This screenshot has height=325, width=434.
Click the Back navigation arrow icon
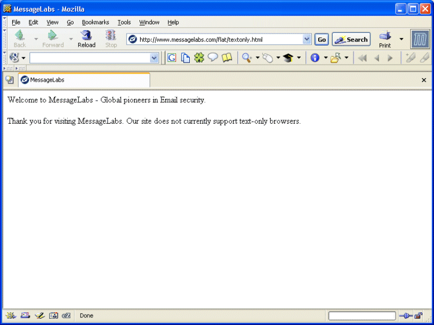[20, 35]
